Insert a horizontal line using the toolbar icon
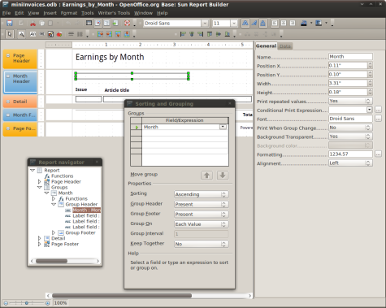The width and height of the screenshot is (386, 308). pyautogui.click(x=71, y=34)
